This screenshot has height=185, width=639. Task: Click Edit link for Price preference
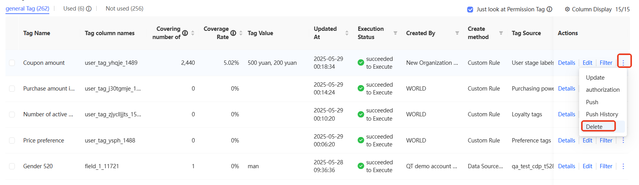(587, 141)
